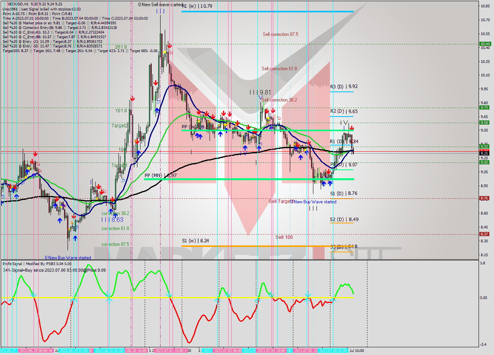Click the 'Sell correction 61.8' label

click(x=279, y=69)
